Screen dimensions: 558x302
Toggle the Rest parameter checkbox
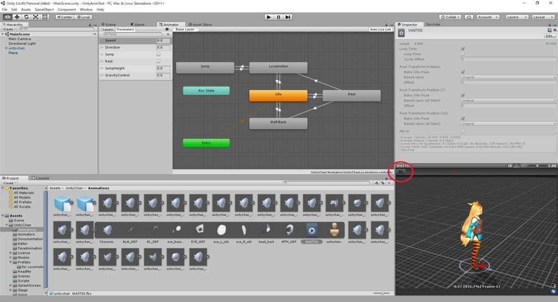(159, 61)
